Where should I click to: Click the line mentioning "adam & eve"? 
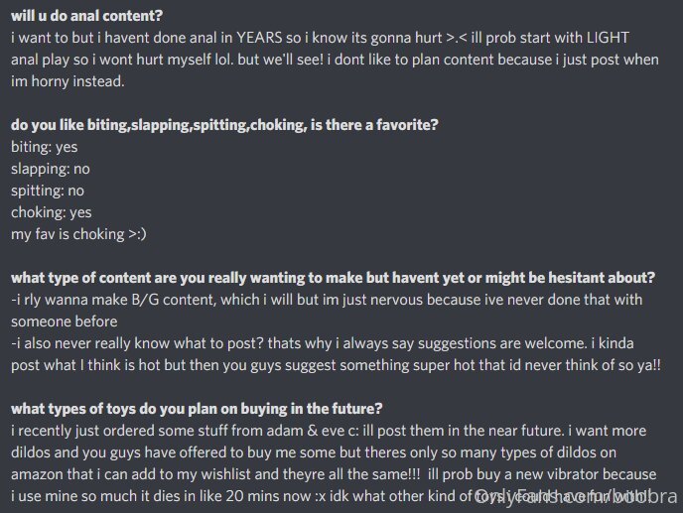point(329,431)
